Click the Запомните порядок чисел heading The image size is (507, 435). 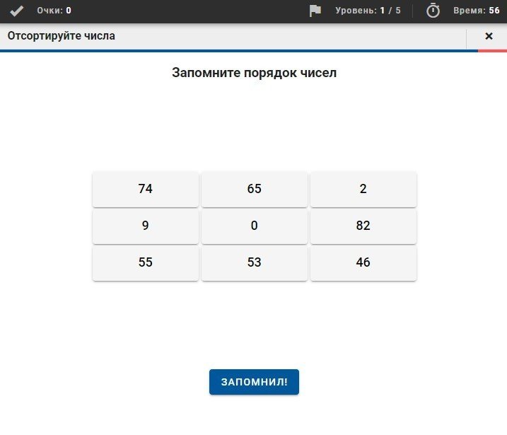[x=254, y=73]
